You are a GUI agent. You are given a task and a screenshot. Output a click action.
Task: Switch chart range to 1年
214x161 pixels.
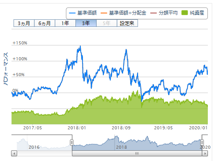pyautogui.click(x=65, y=23)
